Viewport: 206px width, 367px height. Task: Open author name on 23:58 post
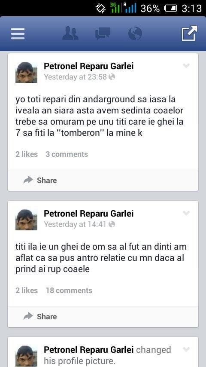(x=88, y=66)
